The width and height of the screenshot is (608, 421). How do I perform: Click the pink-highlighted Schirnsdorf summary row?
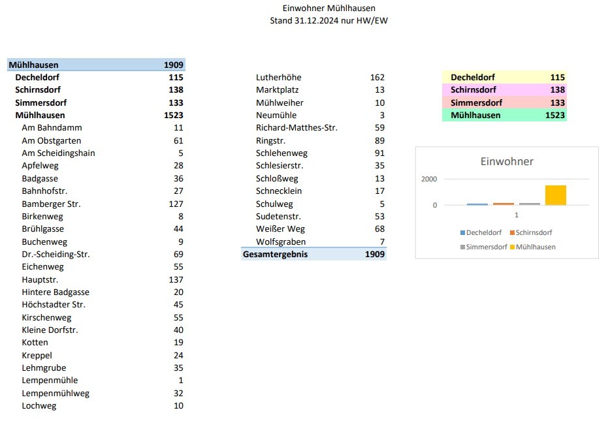[x=504, y=90]
